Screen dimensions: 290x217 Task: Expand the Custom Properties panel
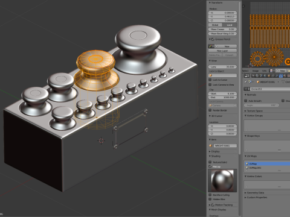(245, 197)
